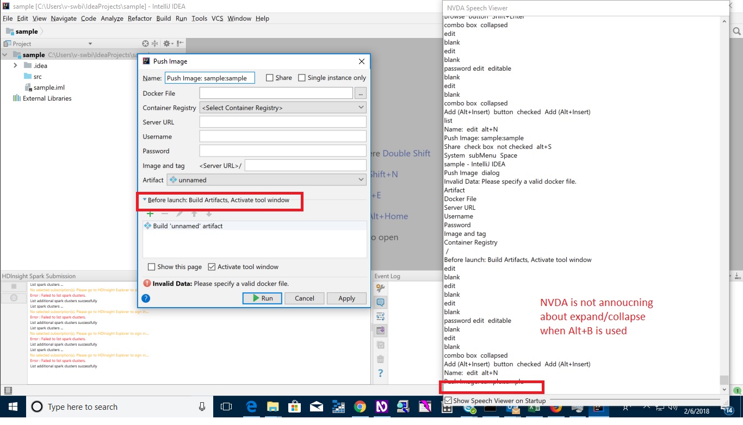The width and height of the screenshot is (743, 425).
Task: Switch to the HDInsight Spark Submission tab
Action: (38, 276)
